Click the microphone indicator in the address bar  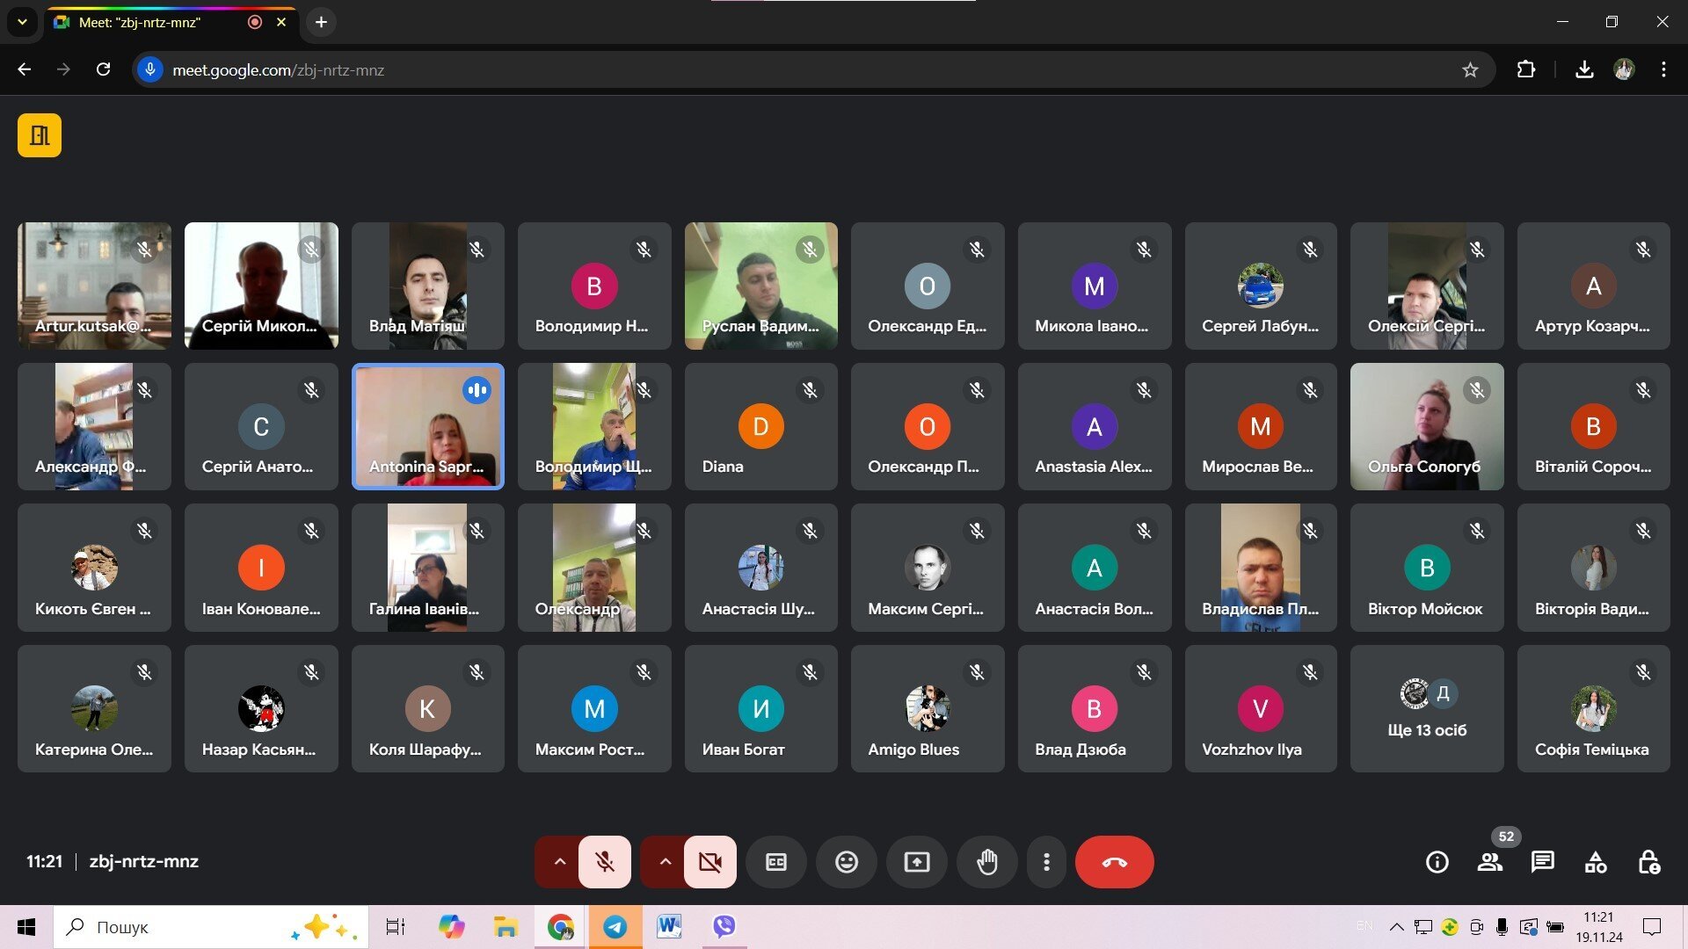pos(150,70)
